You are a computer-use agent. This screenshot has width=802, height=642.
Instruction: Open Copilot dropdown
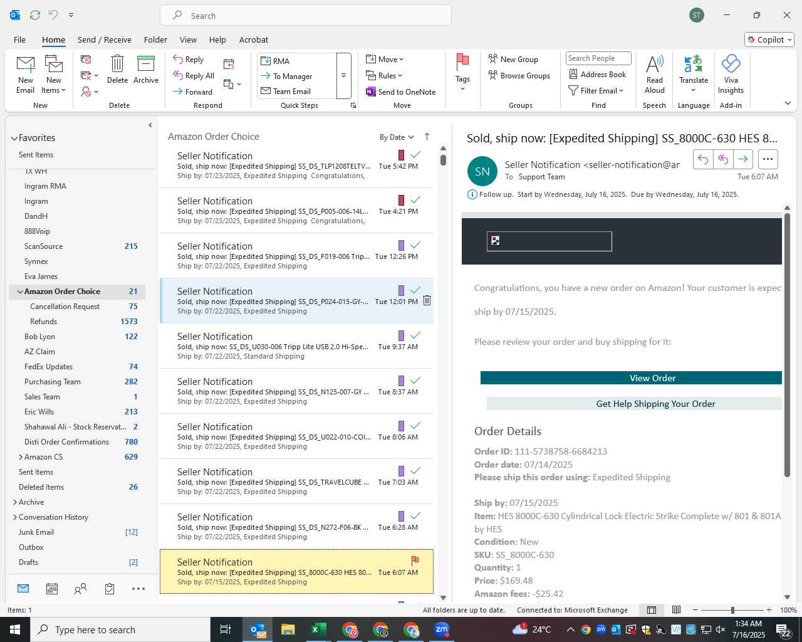point(769,39)
